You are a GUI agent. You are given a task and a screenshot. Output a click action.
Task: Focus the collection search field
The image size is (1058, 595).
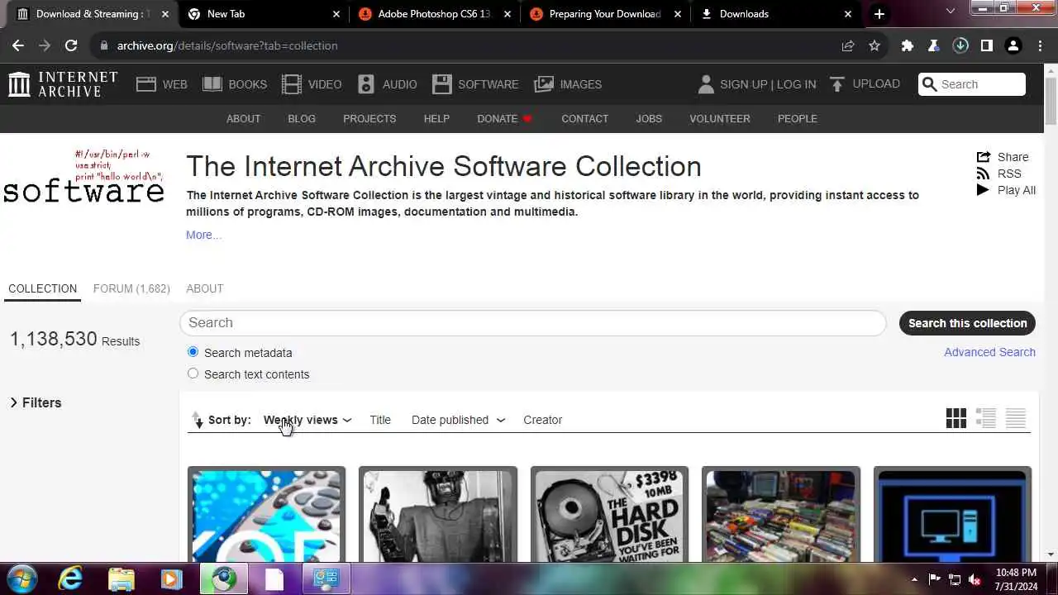(x=533, y=322)
